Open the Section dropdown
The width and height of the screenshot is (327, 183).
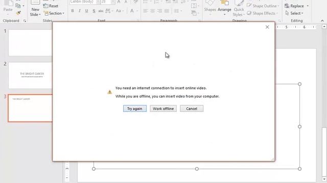click(54, 13)
